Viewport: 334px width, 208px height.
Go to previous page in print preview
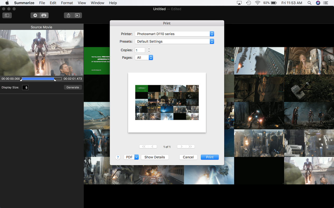(153, 147)
